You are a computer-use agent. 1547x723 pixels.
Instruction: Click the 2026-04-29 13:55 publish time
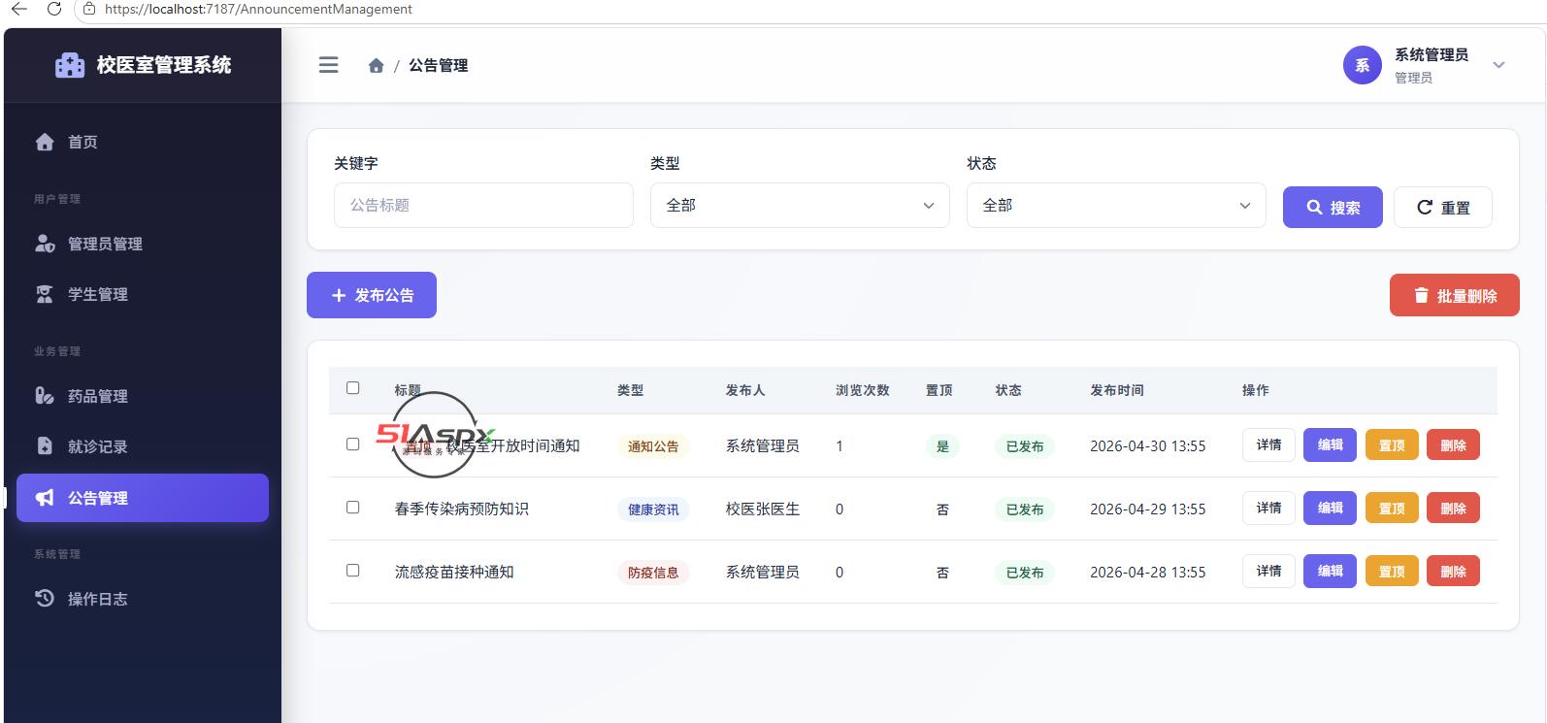pos(1148,509)
